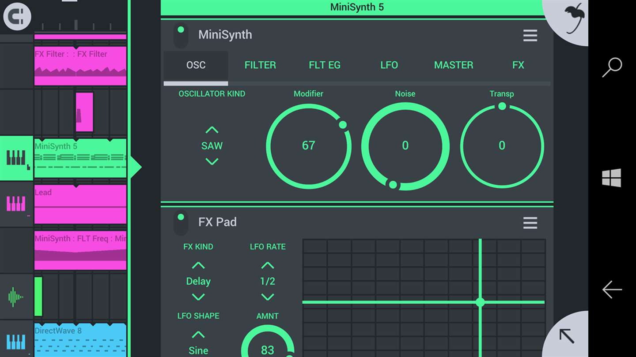Open the FLT EG tab
636x357 pixels.
click(325, 65)
